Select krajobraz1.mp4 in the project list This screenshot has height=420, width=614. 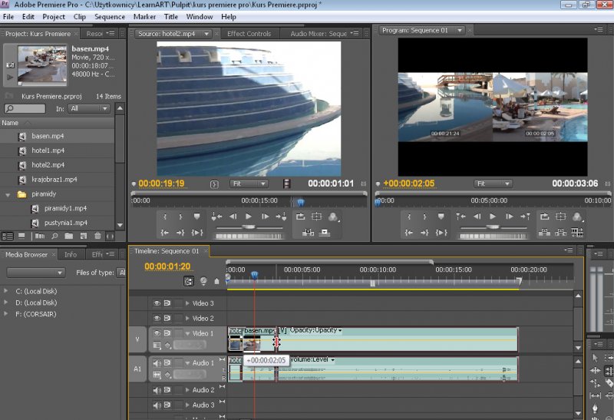point(54,179)
